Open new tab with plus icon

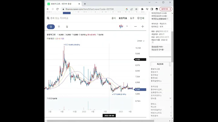[x=85, y=4]
